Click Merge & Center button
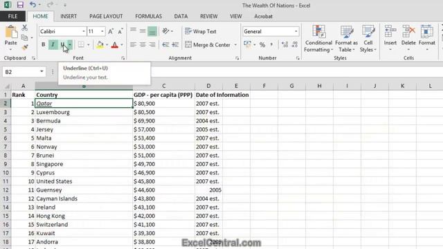 208,44
